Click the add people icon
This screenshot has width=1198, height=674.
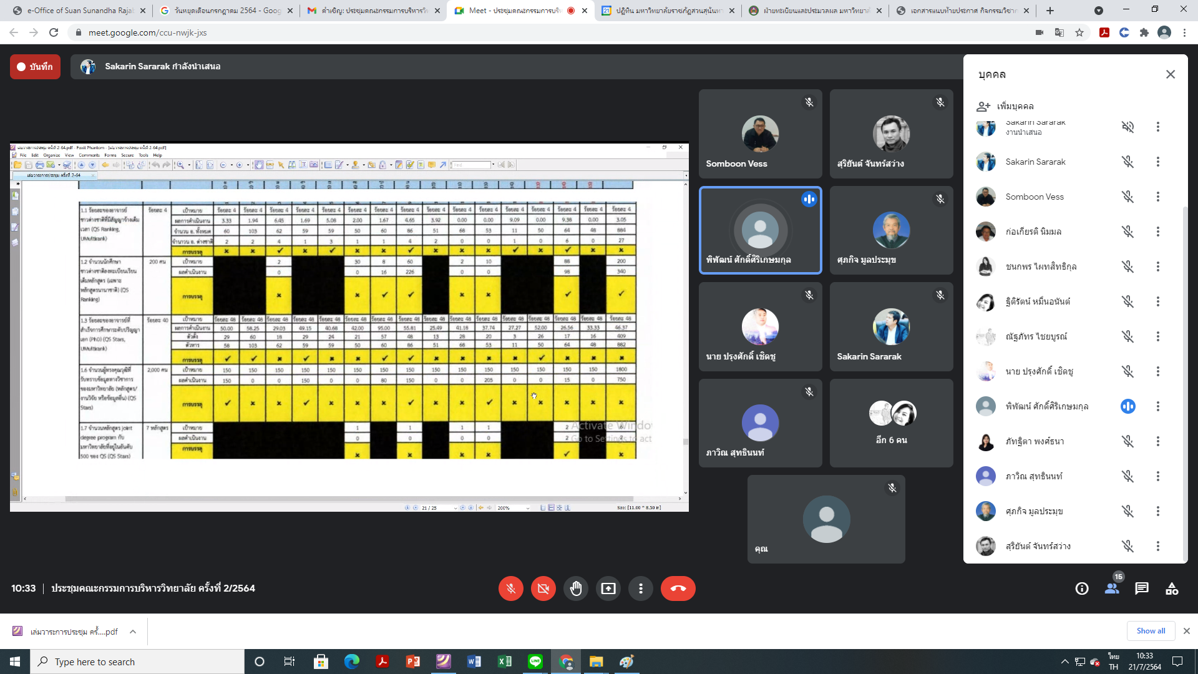983,106
